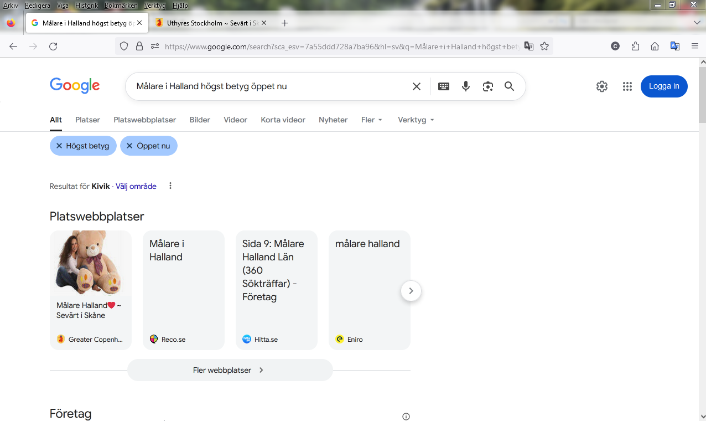Remove the Öppet nu filter chip
Image resolution: width=706 pixels, height=421 pixels.
pos(129,146)
